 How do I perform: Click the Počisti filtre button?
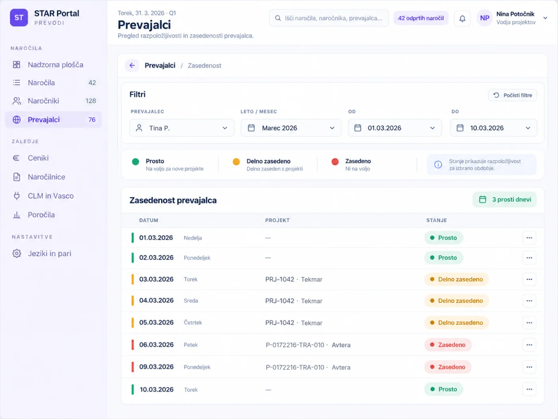(513, 95)
